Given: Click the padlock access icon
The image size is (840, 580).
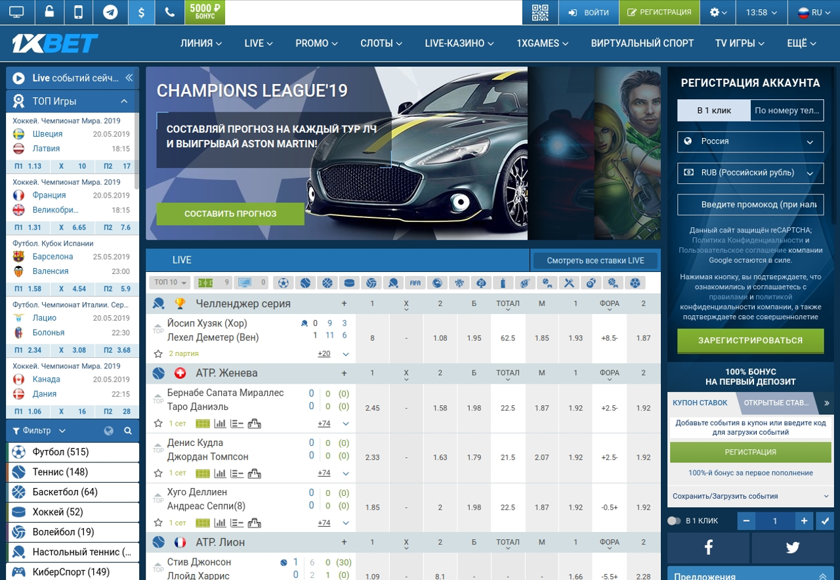Looking at the screenshot, I should click(x=49, y=12).
